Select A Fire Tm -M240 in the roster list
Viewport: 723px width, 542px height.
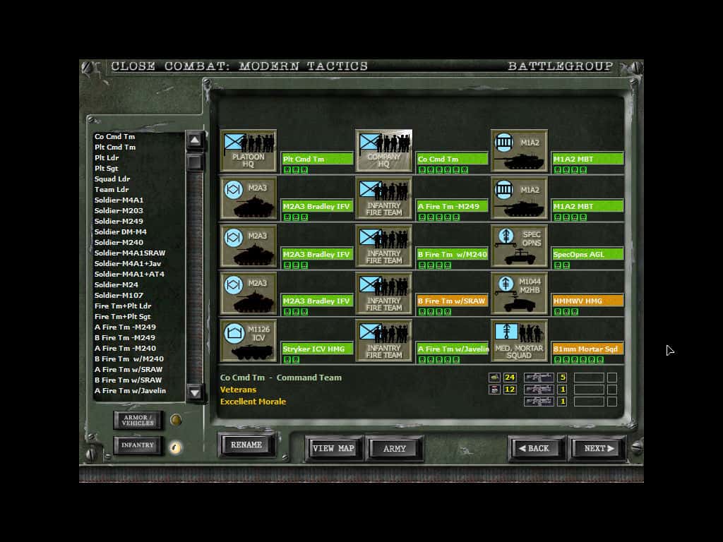pyautogui.click(x=125, y=349)
